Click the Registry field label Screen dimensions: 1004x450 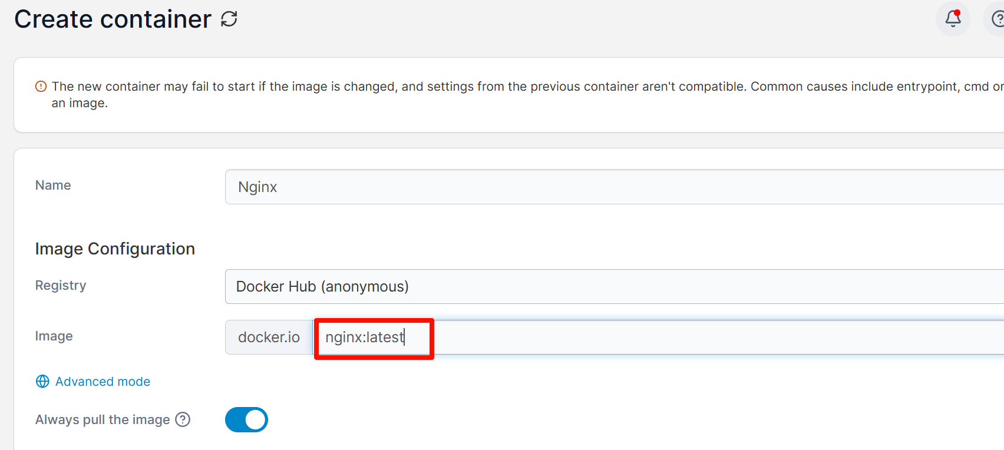tap(61, 286)
